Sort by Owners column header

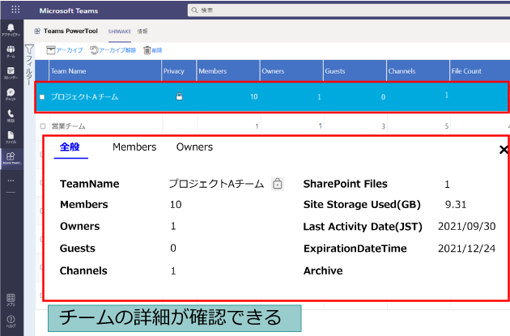[291, 70]
